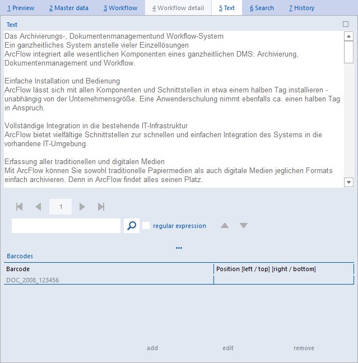The image size is (358, 363).
Task: Go to the first page of text
Action: pyautogui.click(x=19, y=207)
